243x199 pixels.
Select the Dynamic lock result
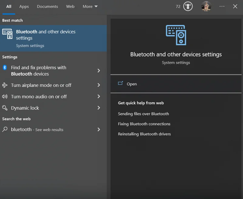[53, 108]
